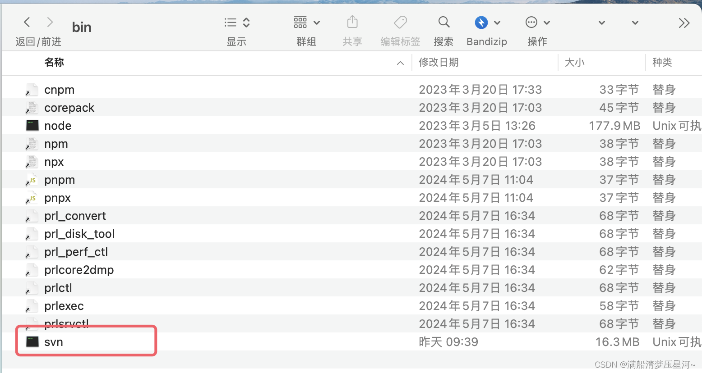This screenshot has width=702, height=373.
Task: Open the overflow chevron at toolbar end
Action: click(684, 22)
